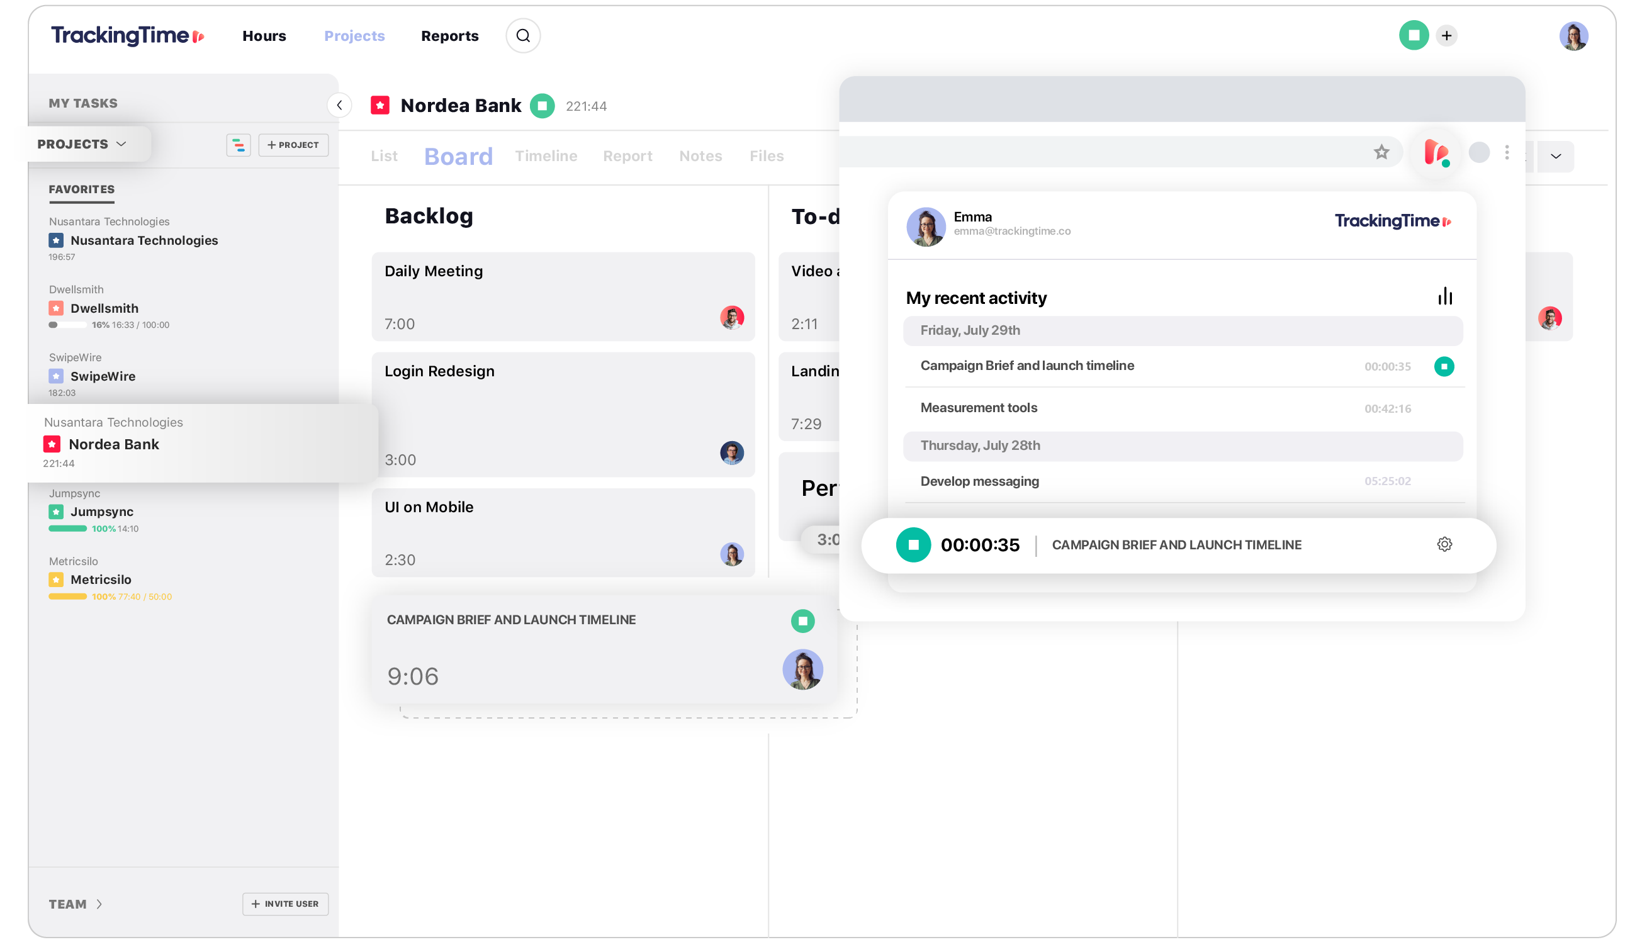Switch to the Report tab
The width and height of the screenshot is (1625, 947).
(627, 155)
